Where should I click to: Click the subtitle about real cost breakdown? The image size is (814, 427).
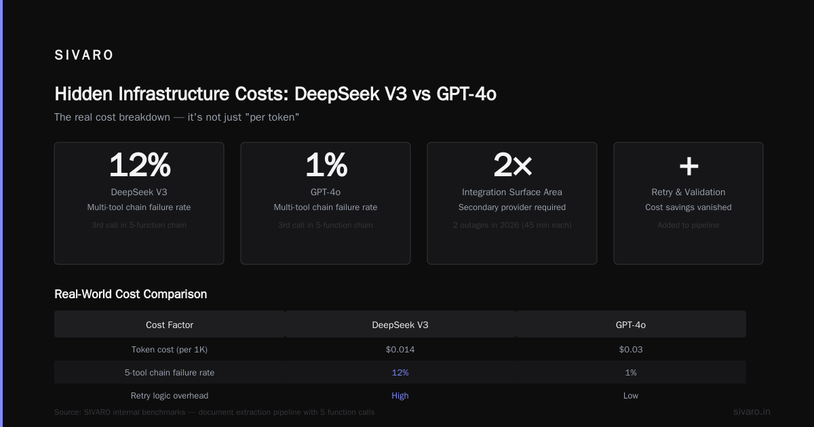pyautogui.click(x=177, y=117)
